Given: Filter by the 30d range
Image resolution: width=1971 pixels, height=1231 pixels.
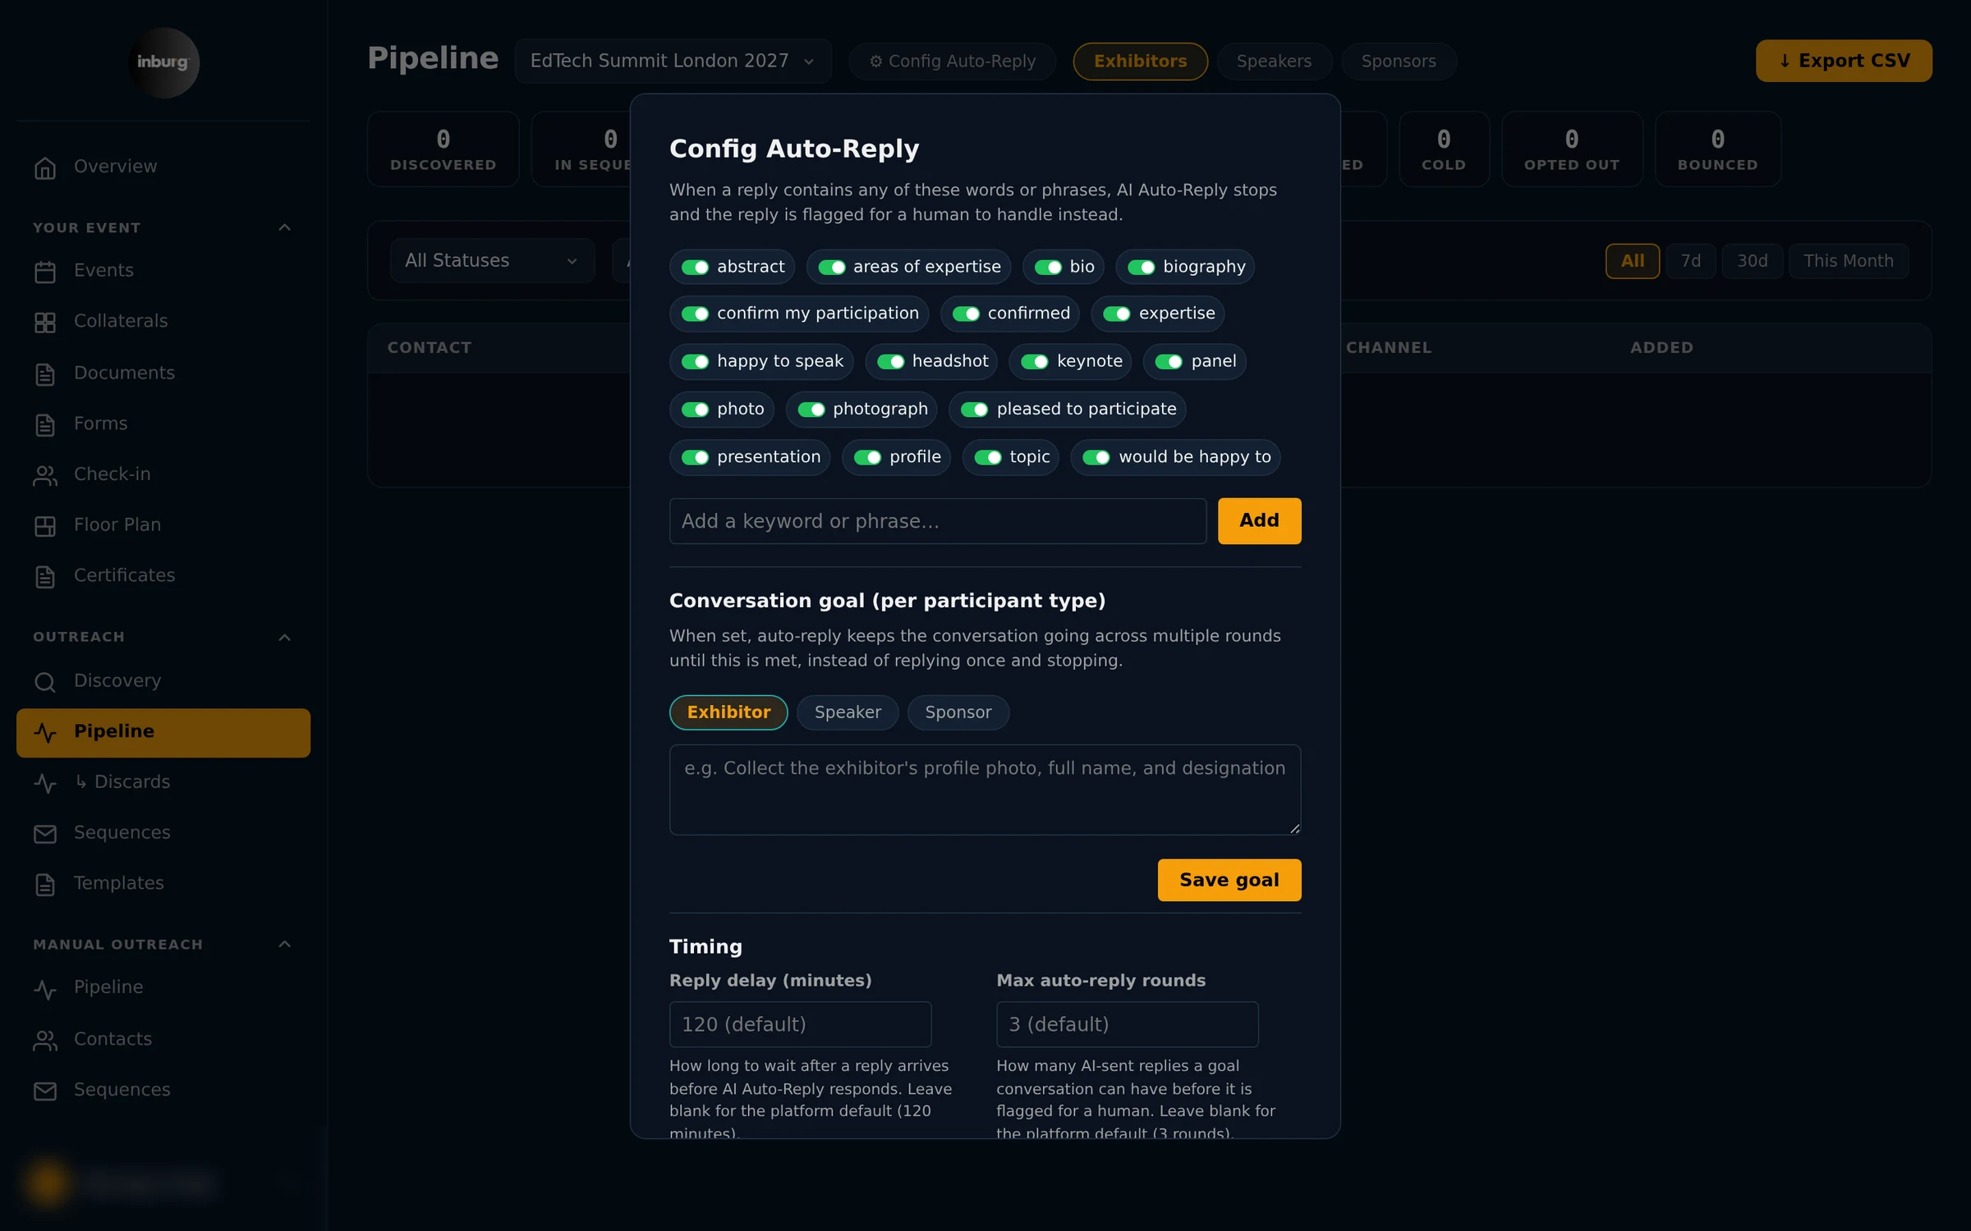Looking at the screenshot, I should (1752, 261).
